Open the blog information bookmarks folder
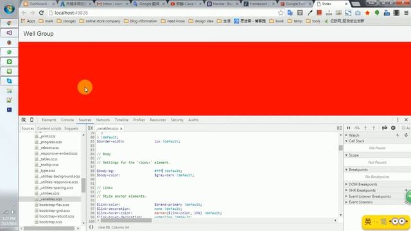The image size is (411, 231). [141, 21]
